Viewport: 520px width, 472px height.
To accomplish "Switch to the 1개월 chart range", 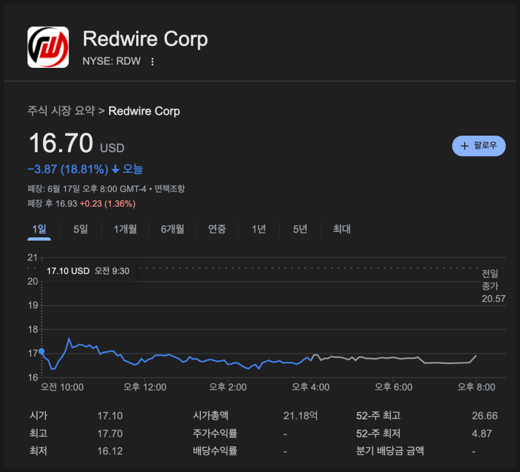I will (125, 229).
